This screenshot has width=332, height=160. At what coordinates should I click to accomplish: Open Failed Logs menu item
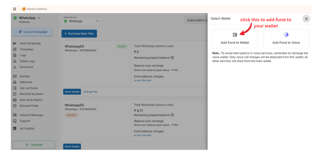(27, 61)
